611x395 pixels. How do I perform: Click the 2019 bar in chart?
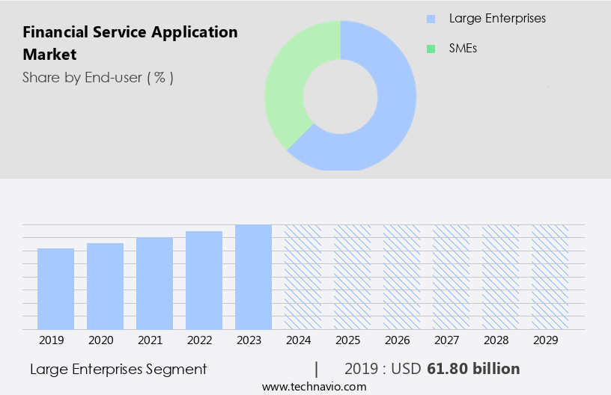pyautogui.click(x=56, y=289)
